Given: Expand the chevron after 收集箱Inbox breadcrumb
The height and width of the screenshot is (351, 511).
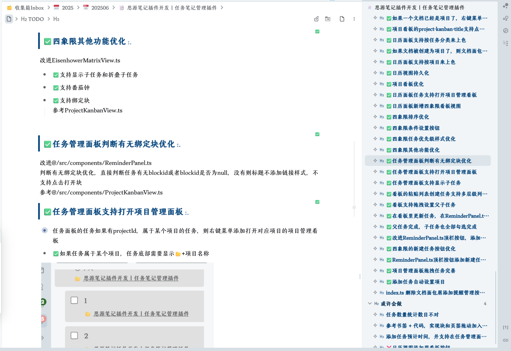Looking at the screenshot, I should 49,8.
